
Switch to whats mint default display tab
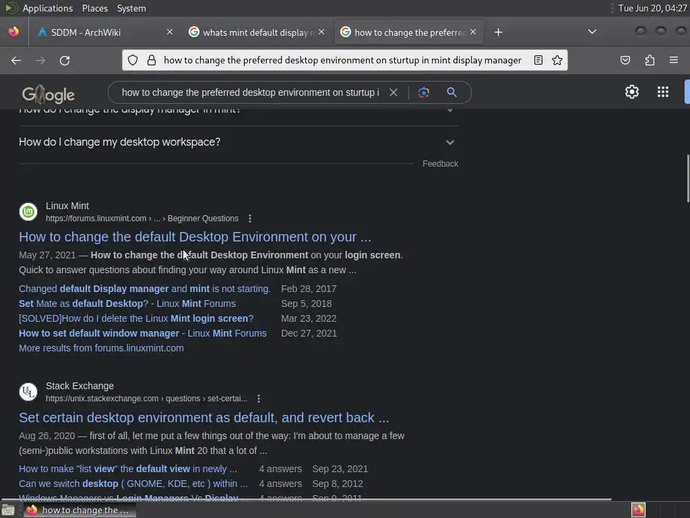coord(257,32)
